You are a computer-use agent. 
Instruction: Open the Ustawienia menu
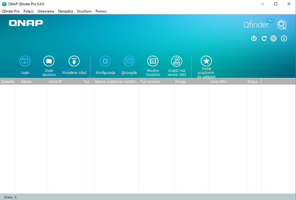point(46,11)
